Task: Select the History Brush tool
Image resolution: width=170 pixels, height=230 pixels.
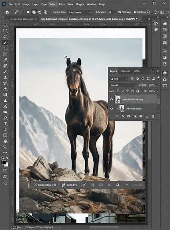Action: coord(5,83)
